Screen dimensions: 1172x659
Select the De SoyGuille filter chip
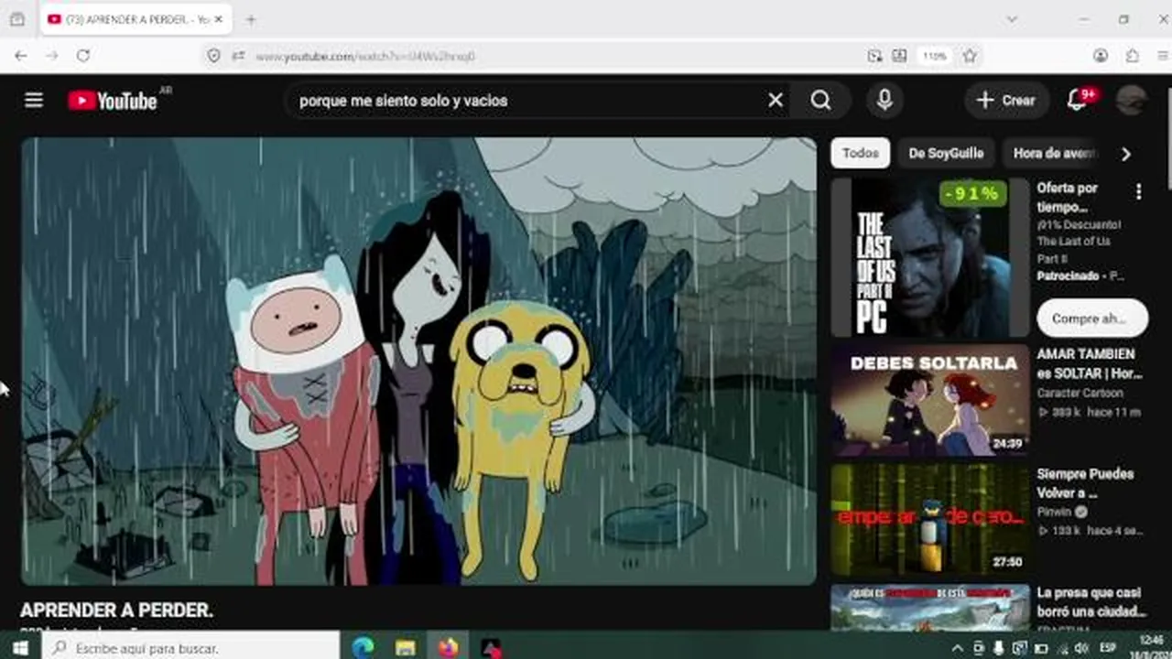click(x=946, y=153)
